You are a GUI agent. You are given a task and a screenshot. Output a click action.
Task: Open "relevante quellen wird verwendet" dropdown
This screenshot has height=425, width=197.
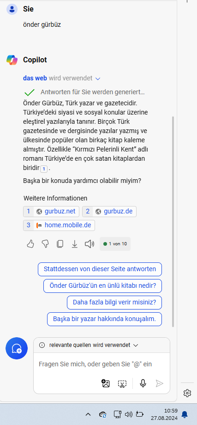click(136, 345)
